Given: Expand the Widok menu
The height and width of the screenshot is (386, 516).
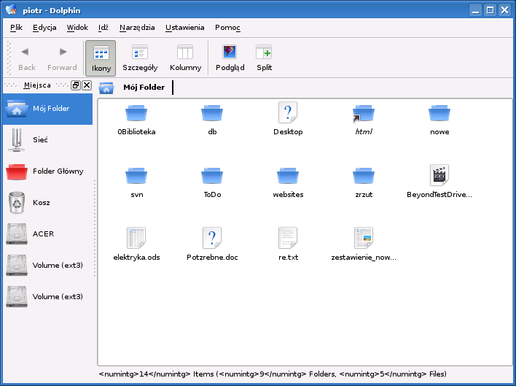Looking at the screenshot, I should pos(77,27).
